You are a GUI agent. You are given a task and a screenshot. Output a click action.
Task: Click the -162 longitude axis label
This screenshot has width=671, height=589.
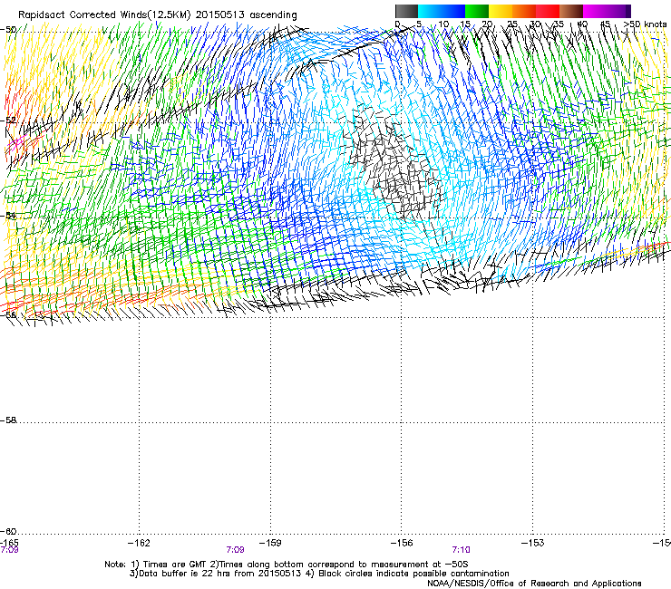click(x=139, y=543)
